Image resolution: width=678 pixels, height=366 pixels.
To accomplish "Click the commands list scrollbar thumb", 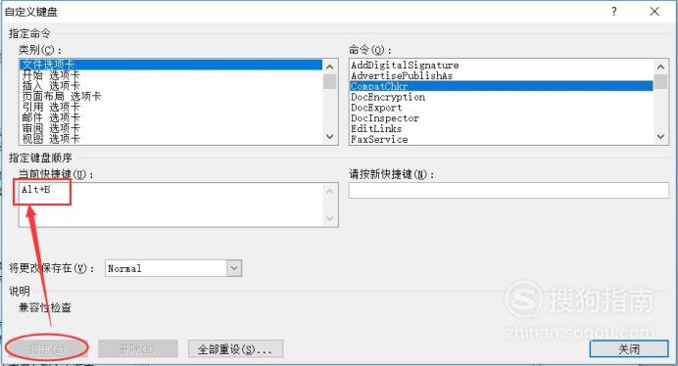I will coord(660,81).
